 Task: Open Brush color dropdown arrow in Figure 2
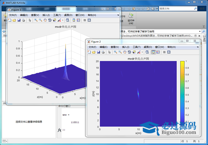click(142, 52)
